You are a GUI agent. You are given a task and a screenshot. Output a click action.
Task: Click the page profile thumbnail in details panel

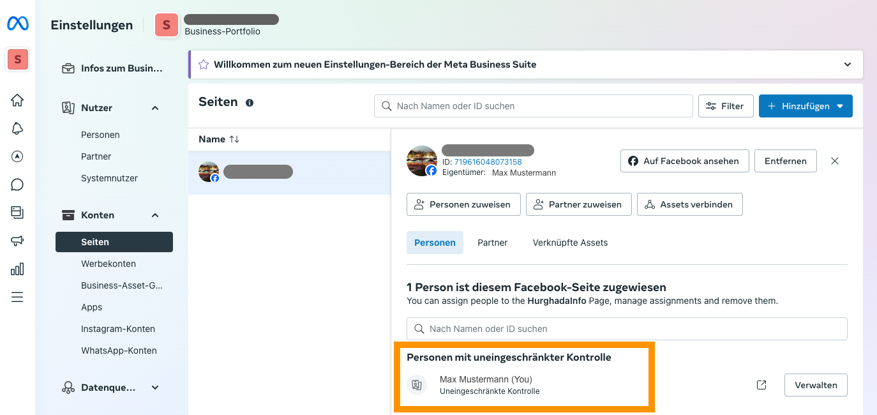click(x=422, y=161)
